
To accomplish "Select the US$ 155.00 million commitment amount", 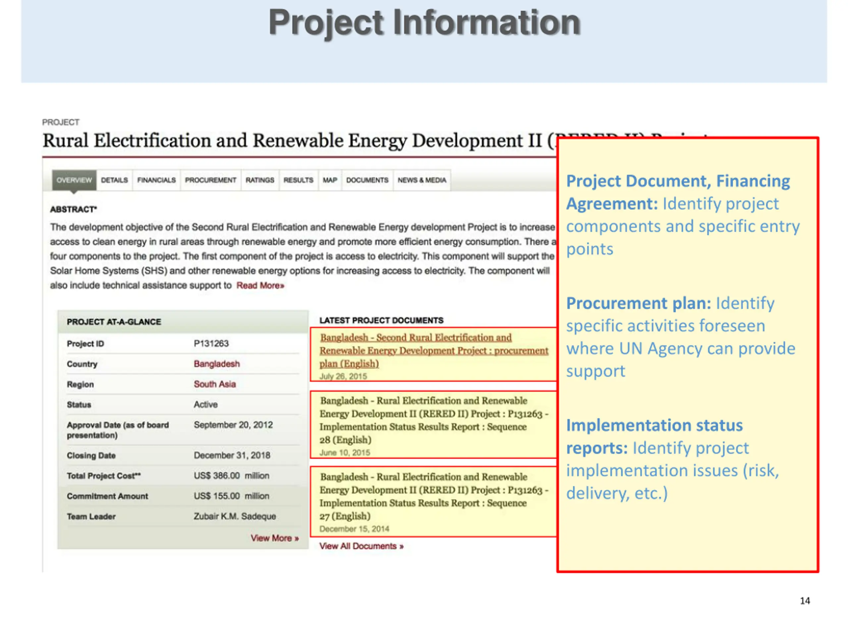I will 232,496.
